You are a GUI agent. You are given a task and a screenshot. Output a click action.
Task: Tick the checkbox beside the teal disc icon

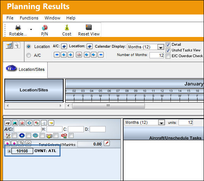coord(42,135)
